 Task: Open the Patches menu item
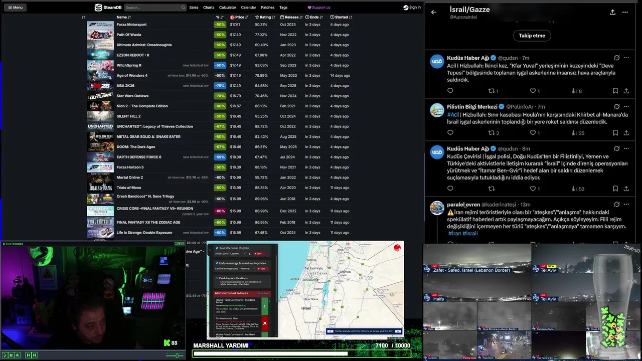tap(268, 8)
